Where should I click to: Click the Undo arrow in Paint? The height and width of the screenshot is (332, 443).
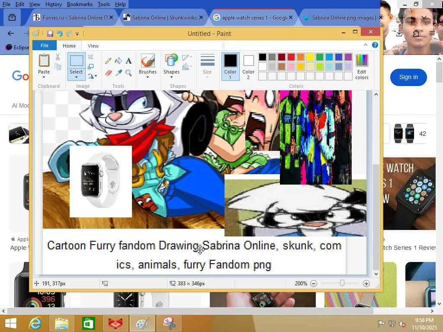click(60, 34)
